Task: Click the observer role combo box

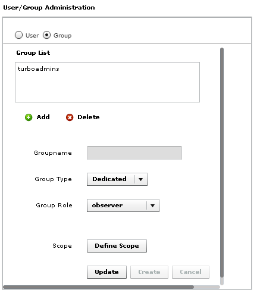Action: 123,205
